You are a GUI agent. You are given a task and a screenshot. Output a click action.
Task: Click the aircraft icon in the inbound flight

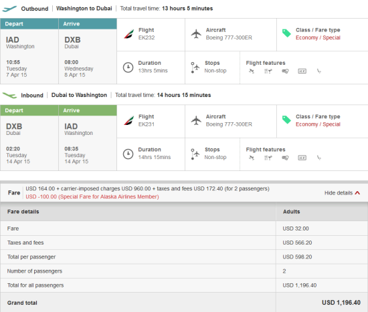[x=196, y=120]
